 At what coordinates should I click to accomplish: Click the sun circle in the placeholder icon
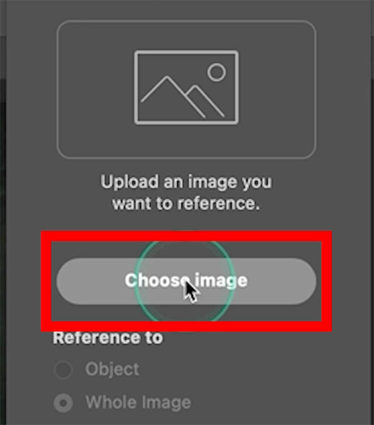coord(216,72)
